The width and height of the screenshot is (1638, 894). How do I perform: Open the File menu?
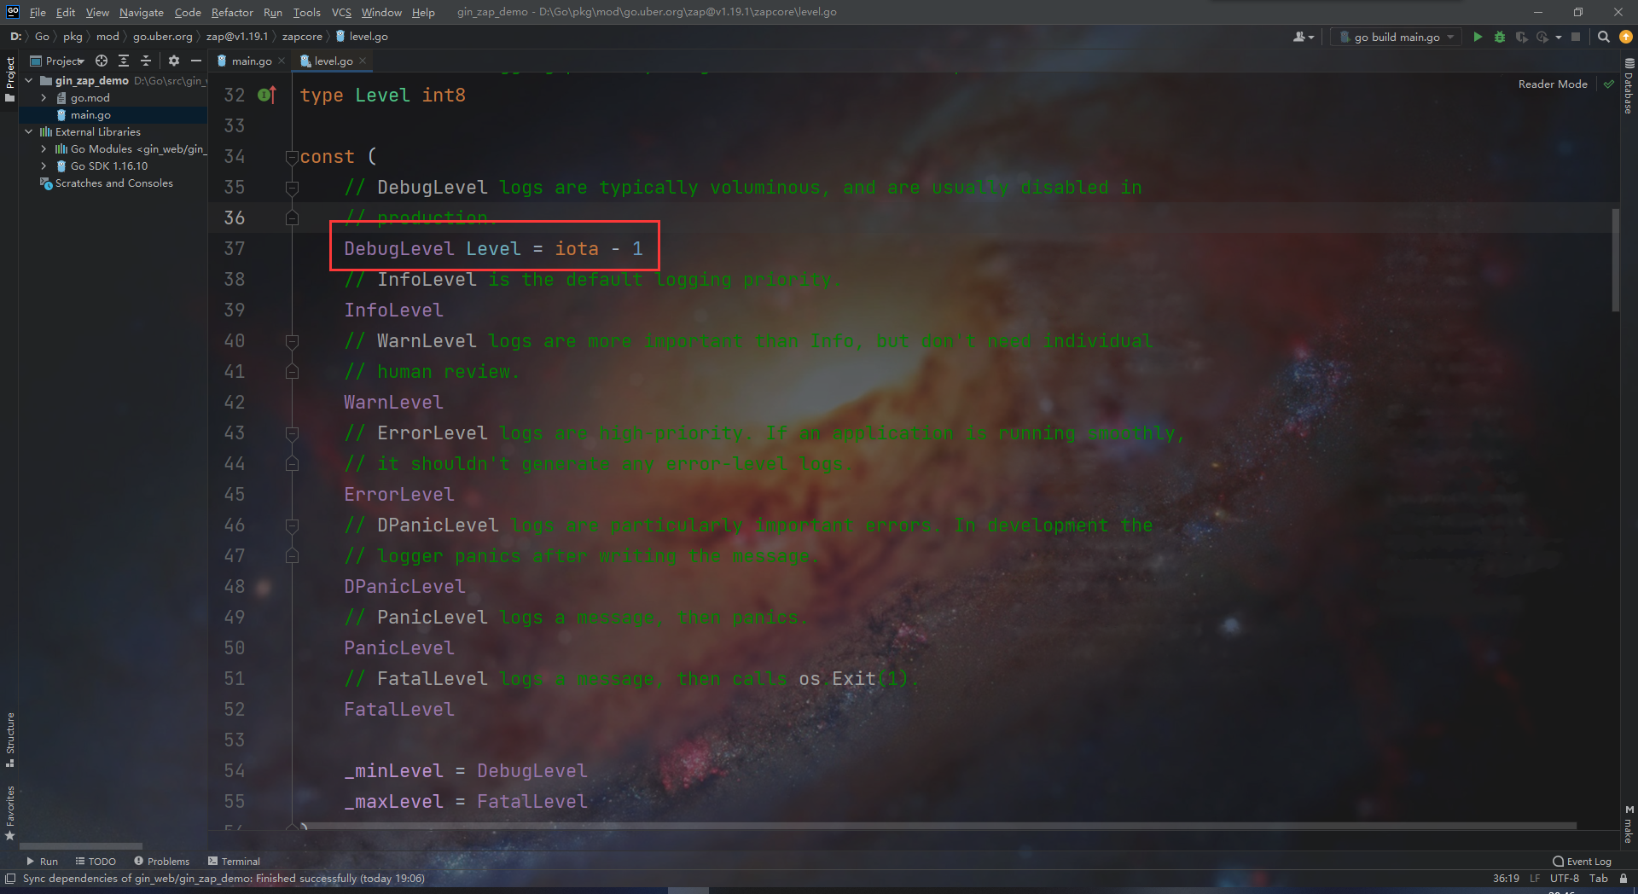[x=38, y=12]
